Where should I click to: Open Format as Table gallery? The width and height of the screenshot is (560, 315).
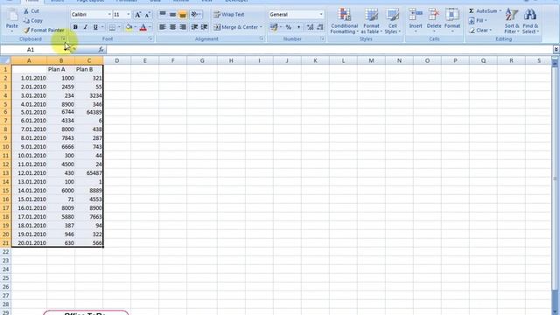371,21
